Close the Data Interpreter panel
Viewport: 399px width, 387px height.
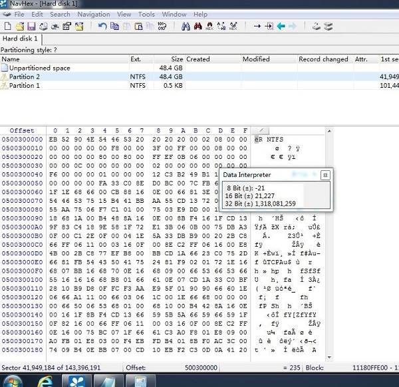(325, 175)
